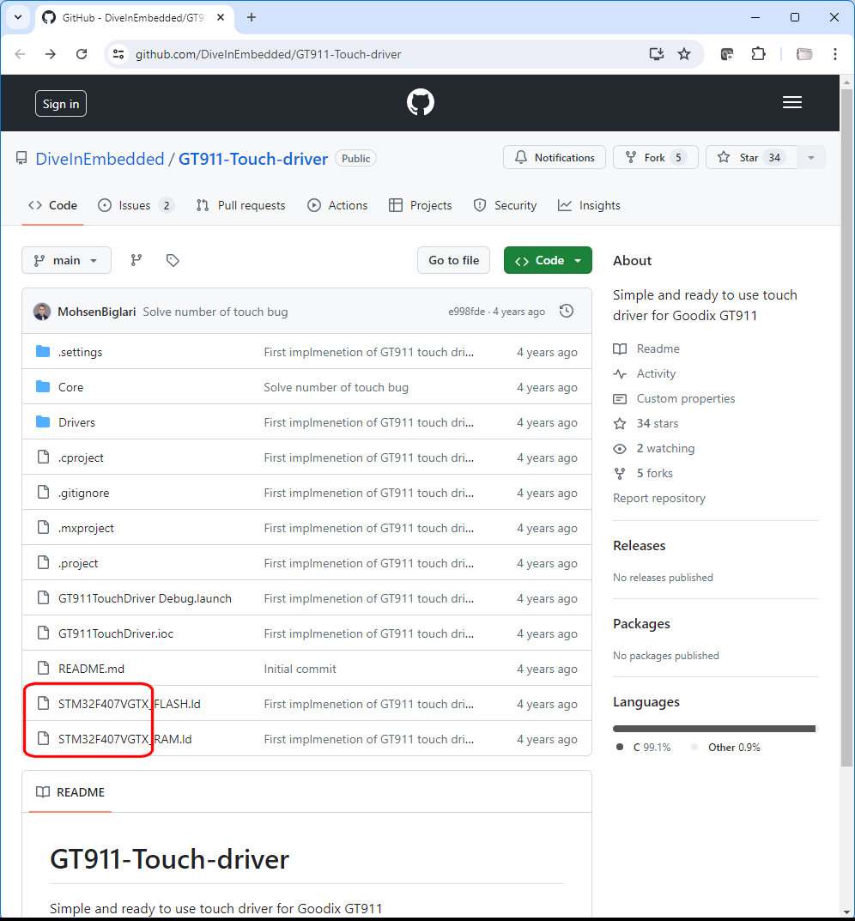This screenshot has height=921, width=855.
Task: Open the Core folder icon
Action: click(x=44, y=386)
